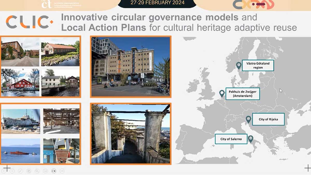Select the City of Rijeka label box
Viewport: 311px width, 175px height.
click(268, 119)
